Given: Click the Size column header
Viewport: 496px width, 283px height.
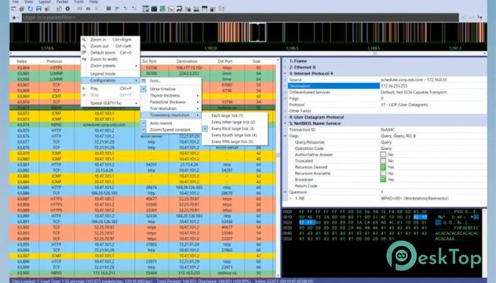Looking at the screenshot, I should tap(257, 62).
